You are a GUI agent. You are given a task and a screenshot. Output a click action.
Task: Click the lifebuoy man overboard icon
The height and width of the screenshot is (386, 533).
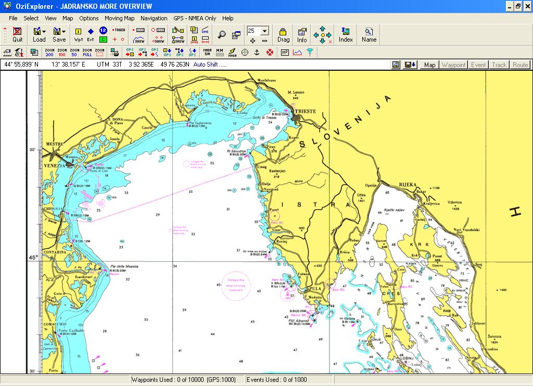coord(270,53)
